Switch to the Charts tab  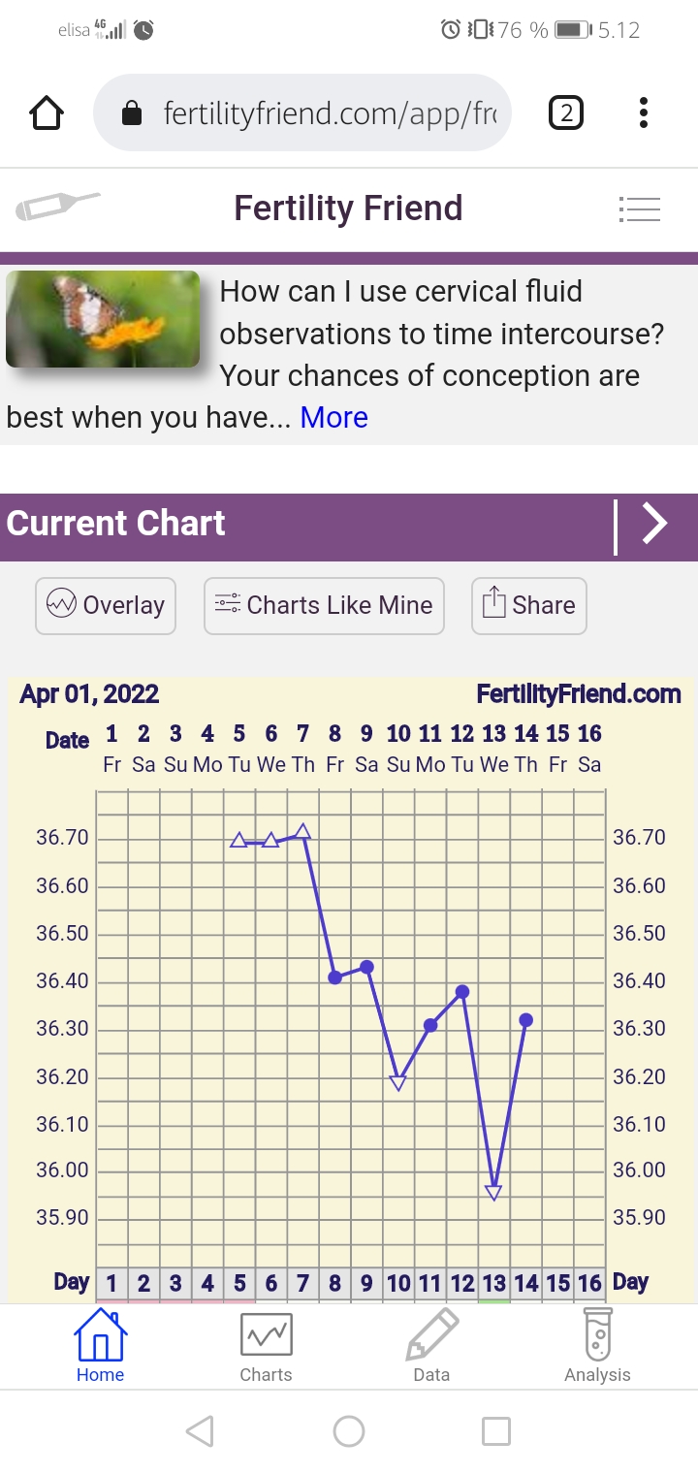266,1347
